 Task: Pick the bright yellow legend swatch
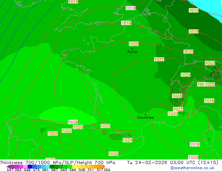point(74,166)
